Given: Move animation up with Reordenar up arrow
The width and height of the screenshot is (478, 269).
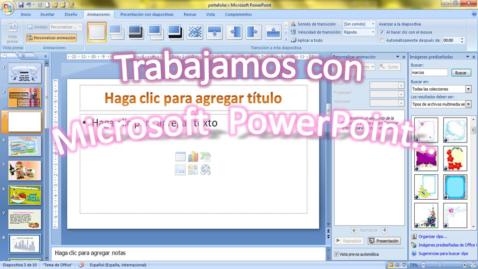Looking at the screenshot, I should [x=354, y=230].
